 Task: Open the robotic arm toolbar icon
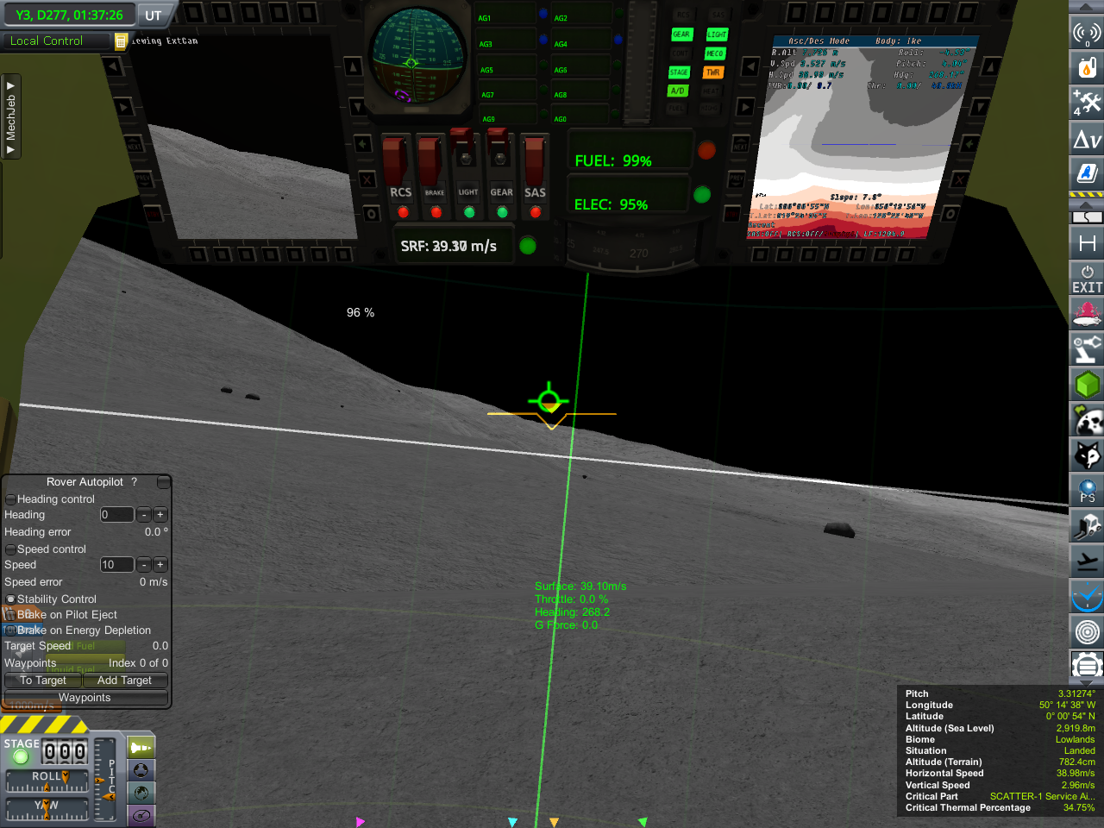coord(1087,349)
